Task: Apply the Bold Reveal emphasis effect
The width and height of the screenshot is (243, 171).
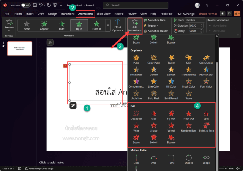Action: pos(171,95)
